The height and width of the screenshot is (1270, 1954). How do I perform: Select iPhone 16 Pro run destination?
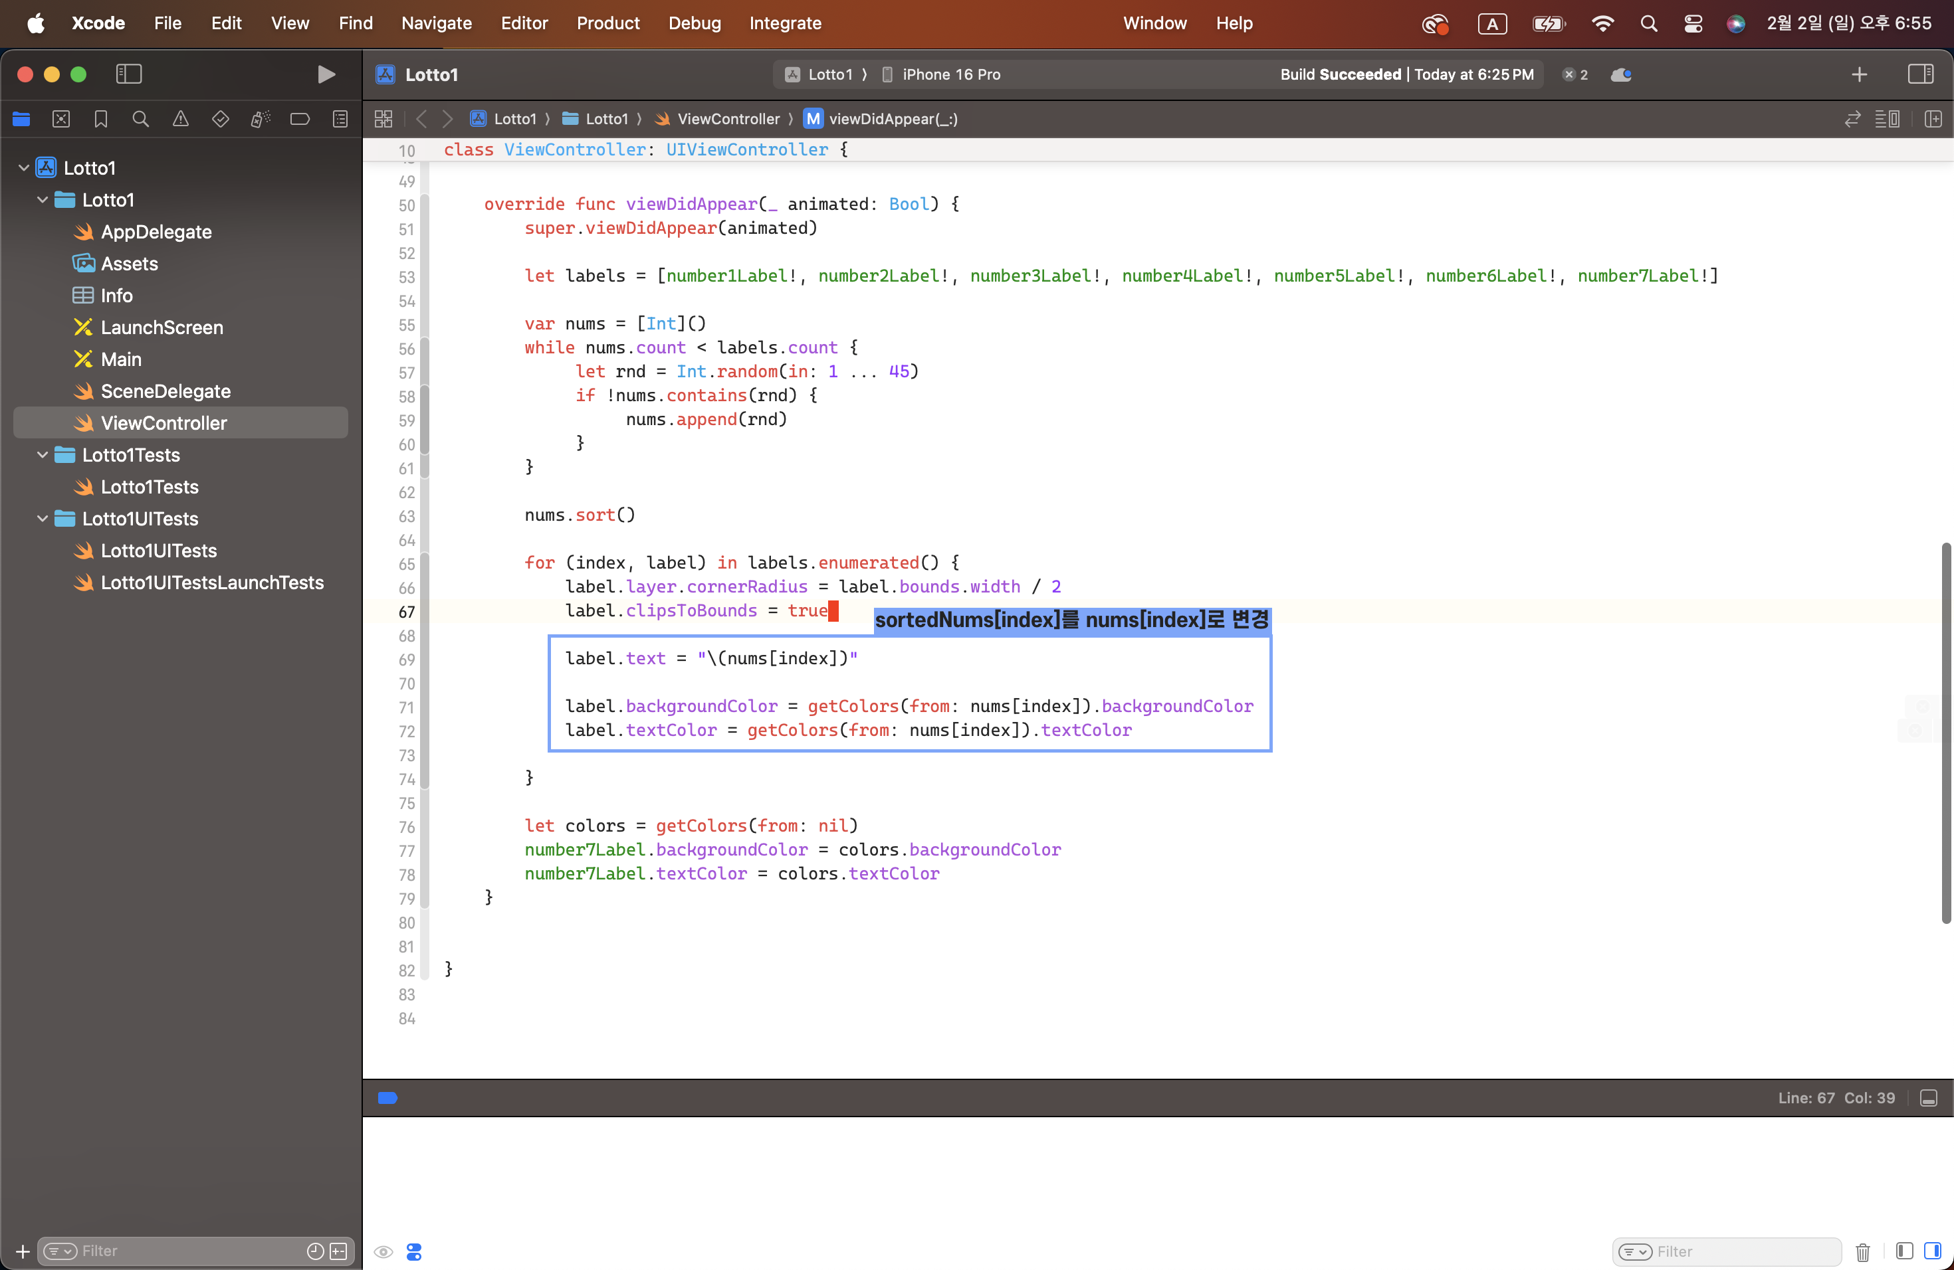(x=950, y=74)
